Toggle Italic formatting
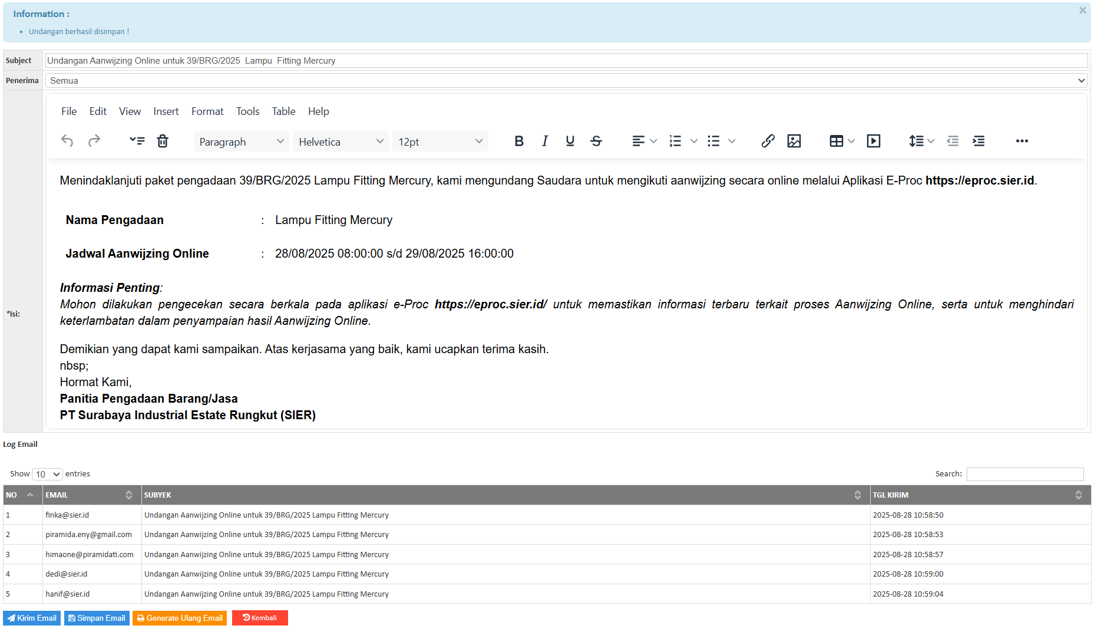This screenshot has height=632, width=1094. 545,141
